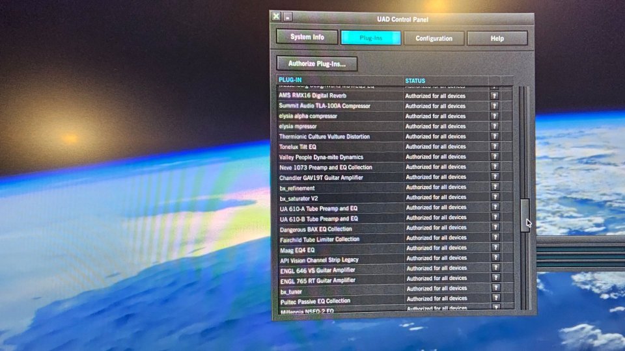Close the UAD Control Panel window

coord(276,16)
